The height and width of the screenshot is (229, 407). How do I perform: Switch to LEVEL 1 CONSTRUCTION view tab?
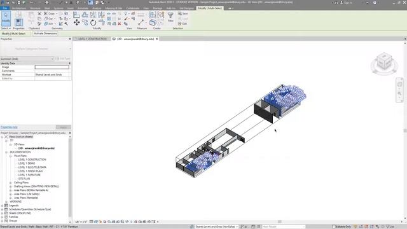[92, 39]
